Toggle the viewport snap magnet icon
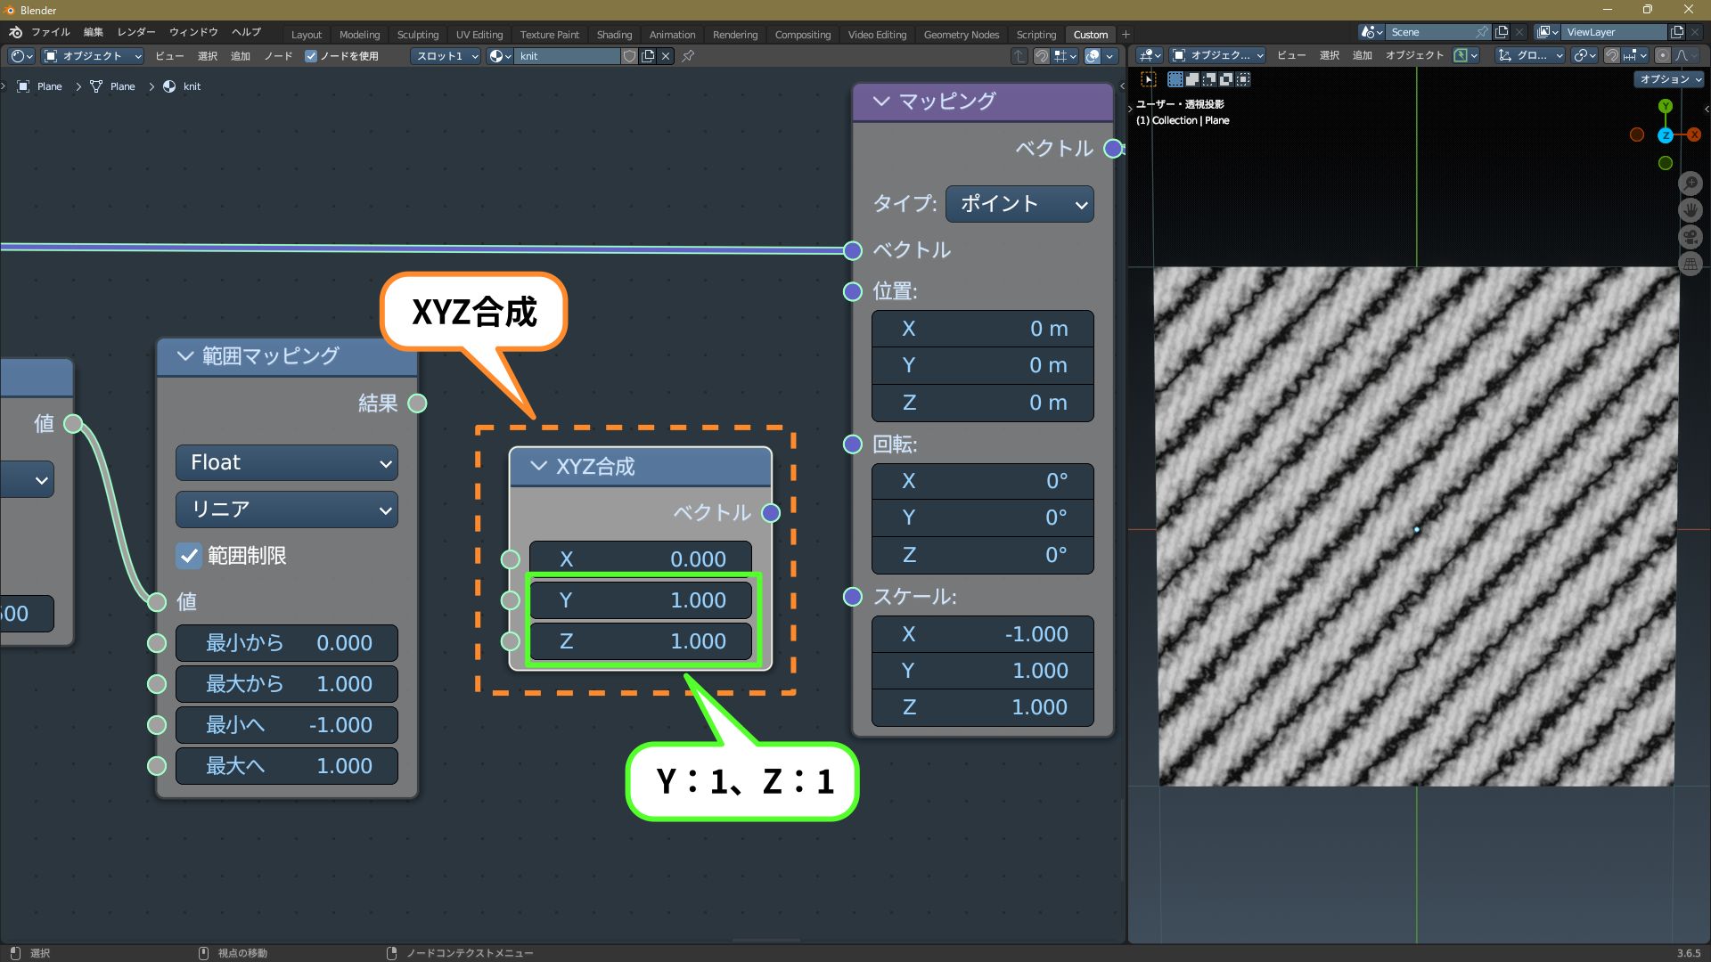 click(1611, 55)
